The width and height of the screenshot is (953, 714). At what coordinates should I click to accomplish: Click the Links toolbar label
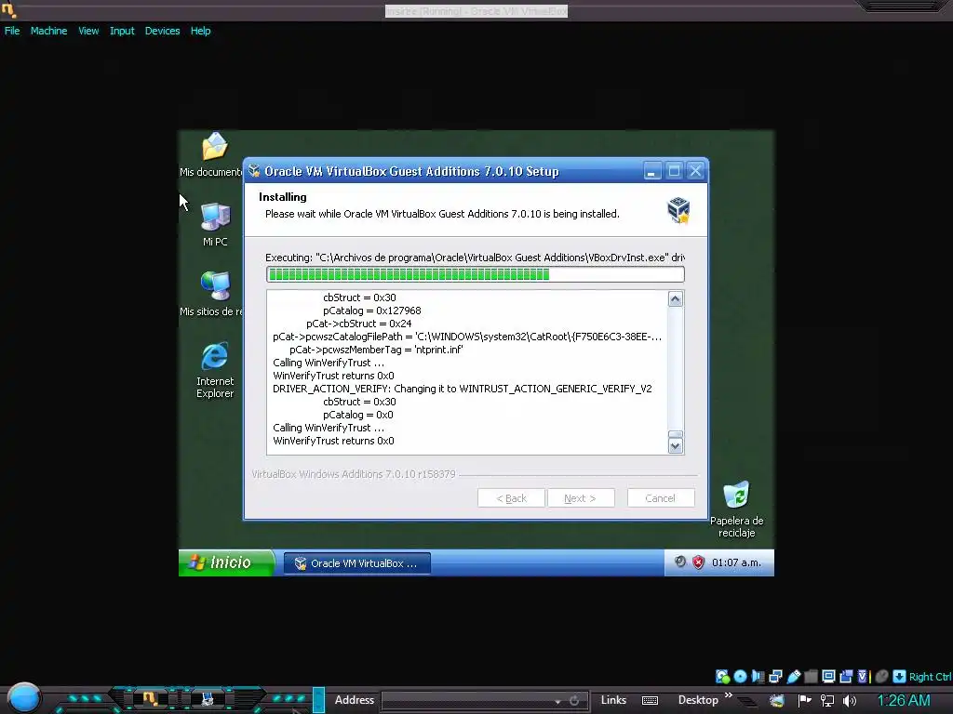coord(613,700)
